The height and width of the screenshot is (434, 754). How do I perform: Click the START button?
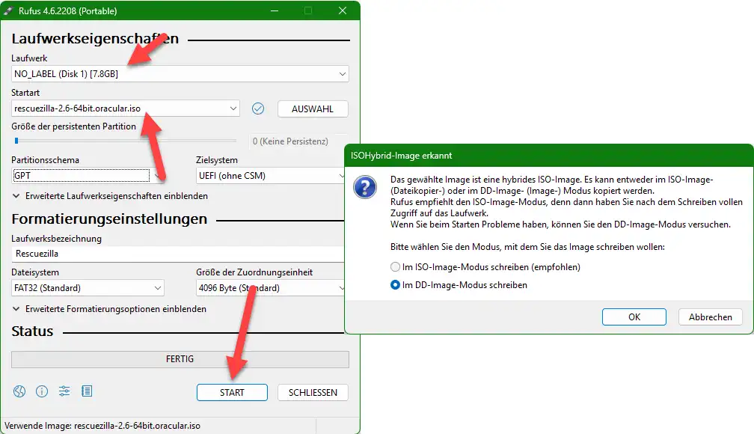click(x=232, y=393)
